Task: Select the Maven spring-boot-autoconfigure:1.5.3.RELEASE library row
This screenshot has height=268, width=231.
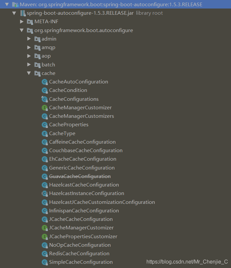Action: [x=115, y=4]
